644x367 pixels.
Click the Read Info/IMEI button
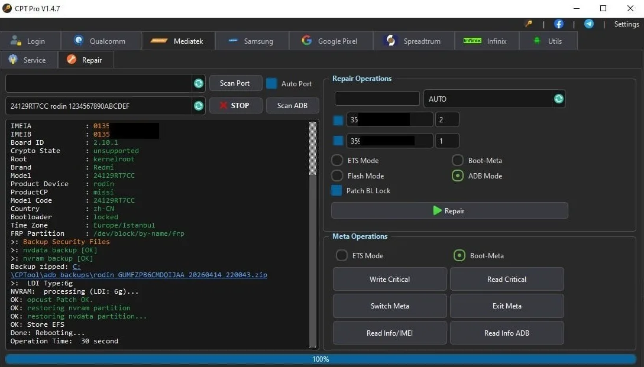click(x=390, y=333)
